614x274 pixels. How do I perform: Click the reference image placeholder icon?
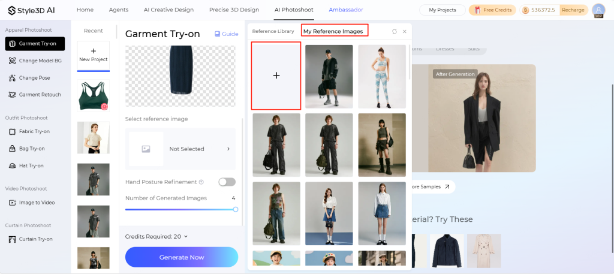pos(146,149)
